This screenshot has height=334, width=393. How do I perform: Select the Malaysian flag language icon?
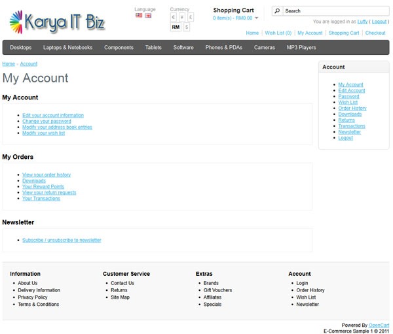(x=139, y=16)
